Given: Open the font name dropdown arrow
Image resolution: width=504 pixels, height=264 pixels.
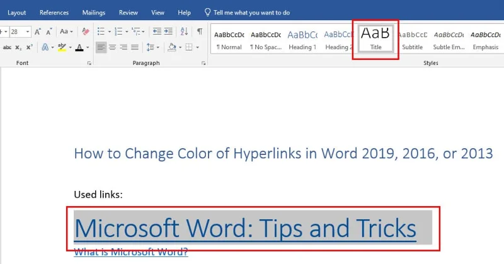Looking at the screenshot, I should coord(6,32).
